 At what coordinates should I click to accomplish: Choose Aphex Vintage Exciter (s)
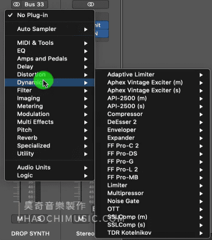(153, 90)
